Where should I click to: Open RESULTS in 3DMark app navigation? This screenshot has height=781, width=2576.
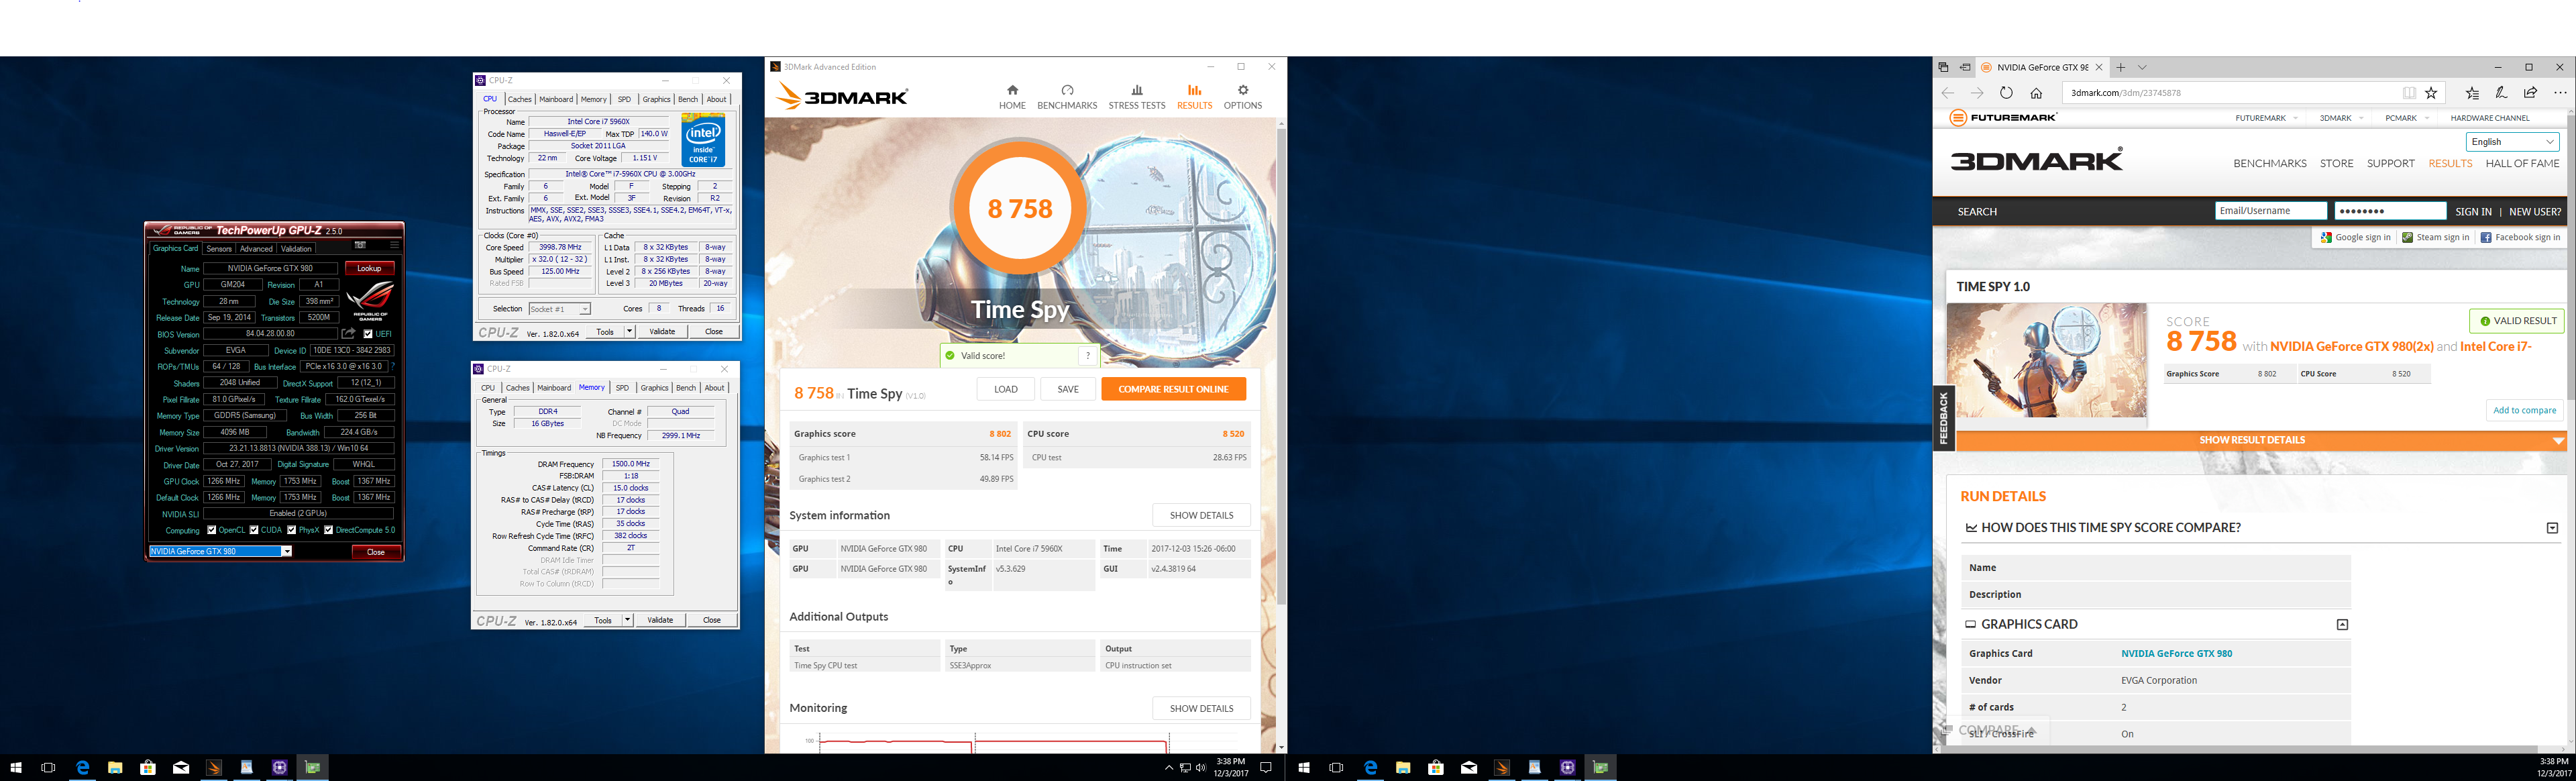tap(1194, 97)
